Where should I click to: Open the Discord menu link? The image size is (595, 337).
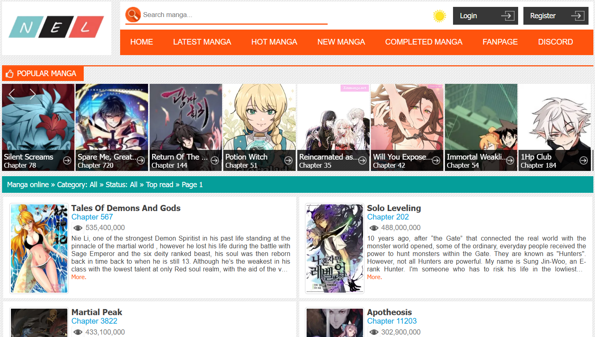click(x=555, y=42)
